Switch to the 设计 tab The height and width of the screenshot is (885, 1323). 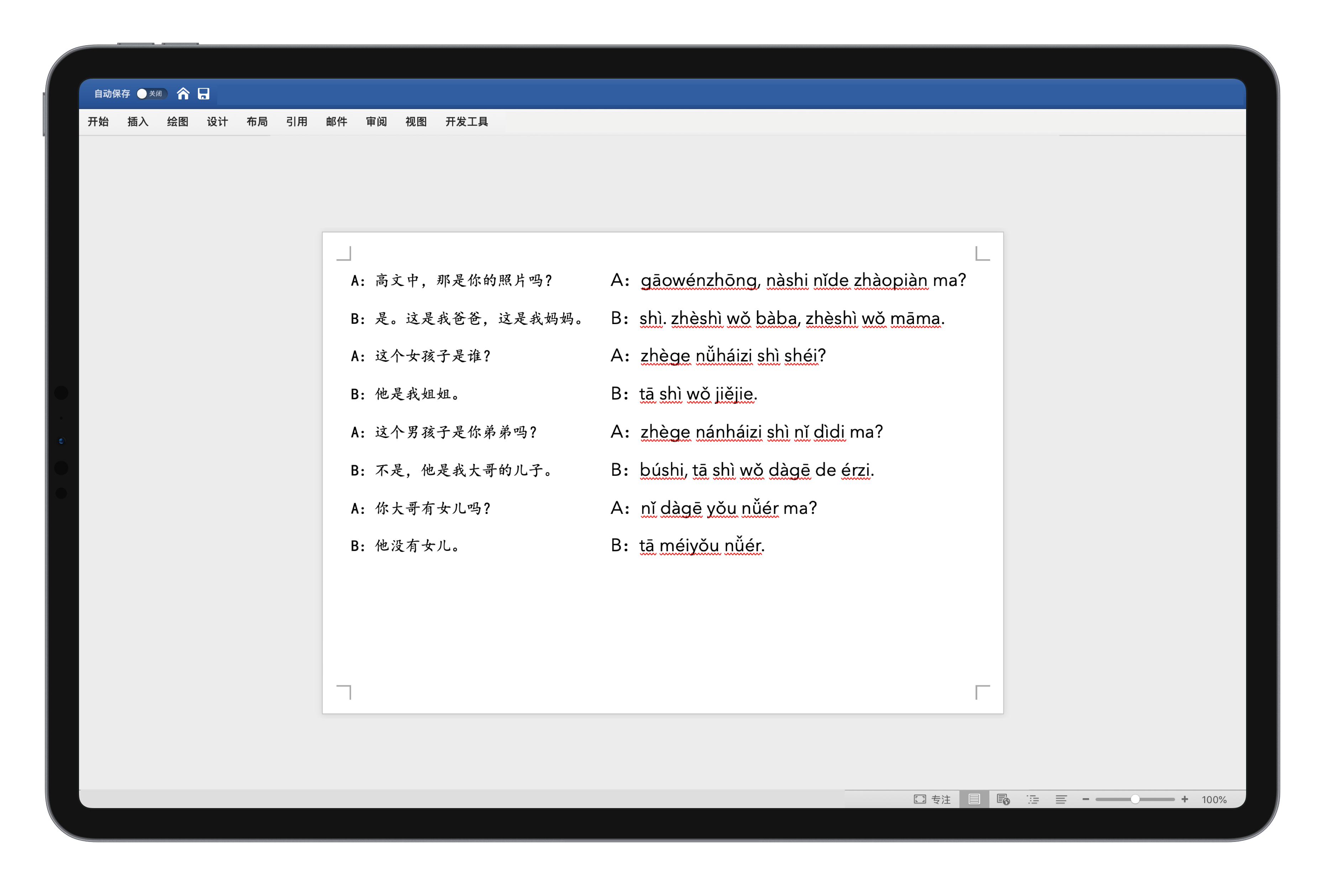click(x=217, y=122)
